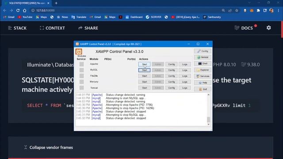Share this page from address bar
Screen dimensions: 283x159
[x=230, y=11]
